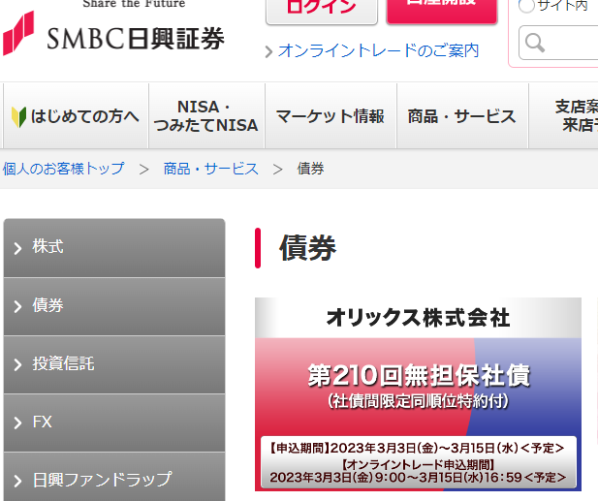Open the オリックス株式会社 bond banner
The height and width of the screenshot is (501, 598).
click(418, 394)
